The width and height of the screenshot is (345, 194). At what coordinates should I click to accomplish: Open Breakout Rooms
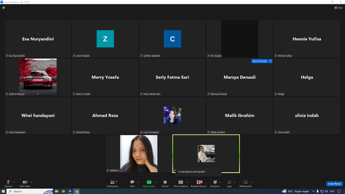(199, 183)
